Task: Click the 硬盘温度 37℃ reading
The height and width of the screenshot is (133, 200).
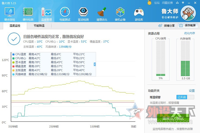Action: pos(99,42)
